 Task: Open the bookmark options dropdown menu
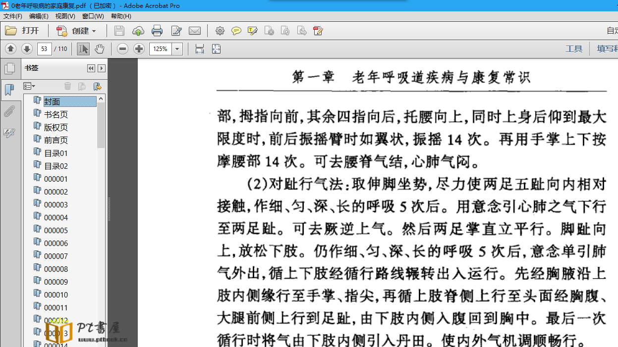(29, 86)
